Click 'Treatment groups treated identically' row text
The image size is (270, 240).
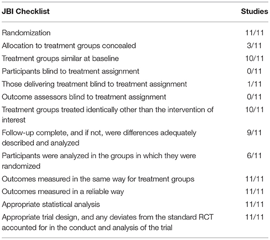tap(108, 115)
